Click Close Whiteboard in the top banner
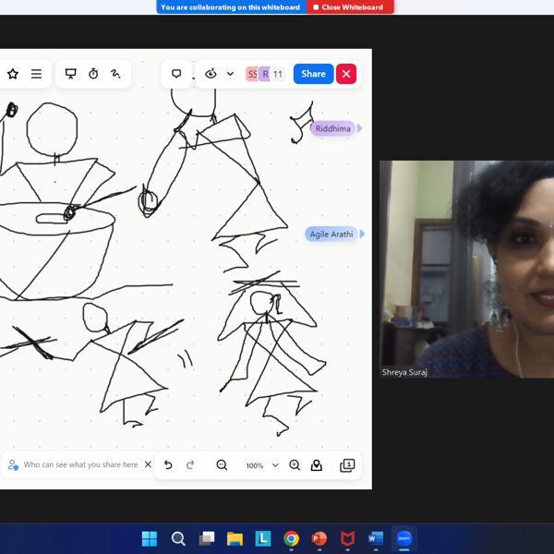The height and width of the screenshot is (554, 554). click(348, 6)
